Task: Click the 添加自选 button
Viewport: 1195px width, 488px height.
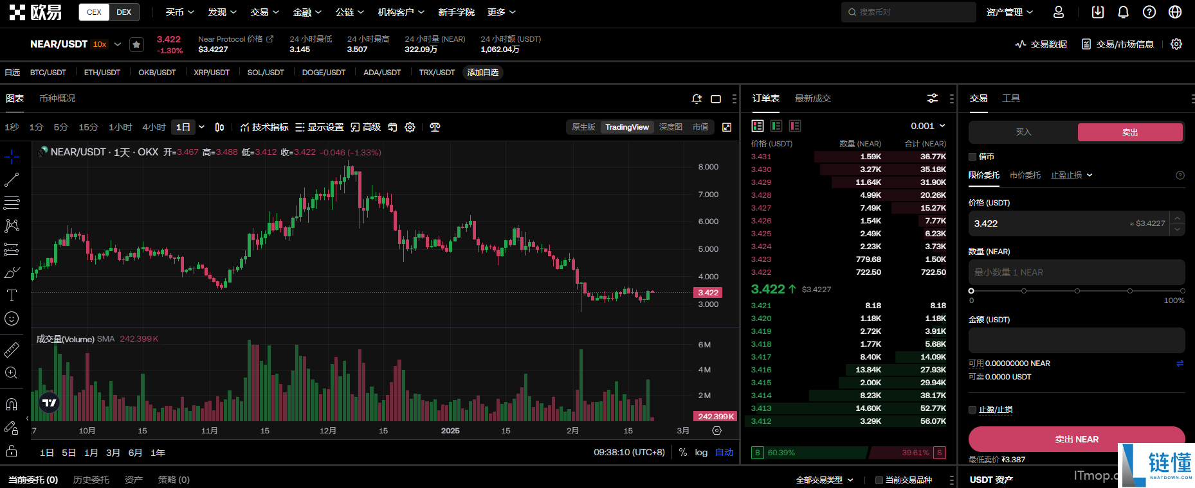Action: coord(483,73)
